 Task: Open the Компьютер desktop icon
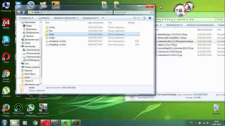click(6, 7)
